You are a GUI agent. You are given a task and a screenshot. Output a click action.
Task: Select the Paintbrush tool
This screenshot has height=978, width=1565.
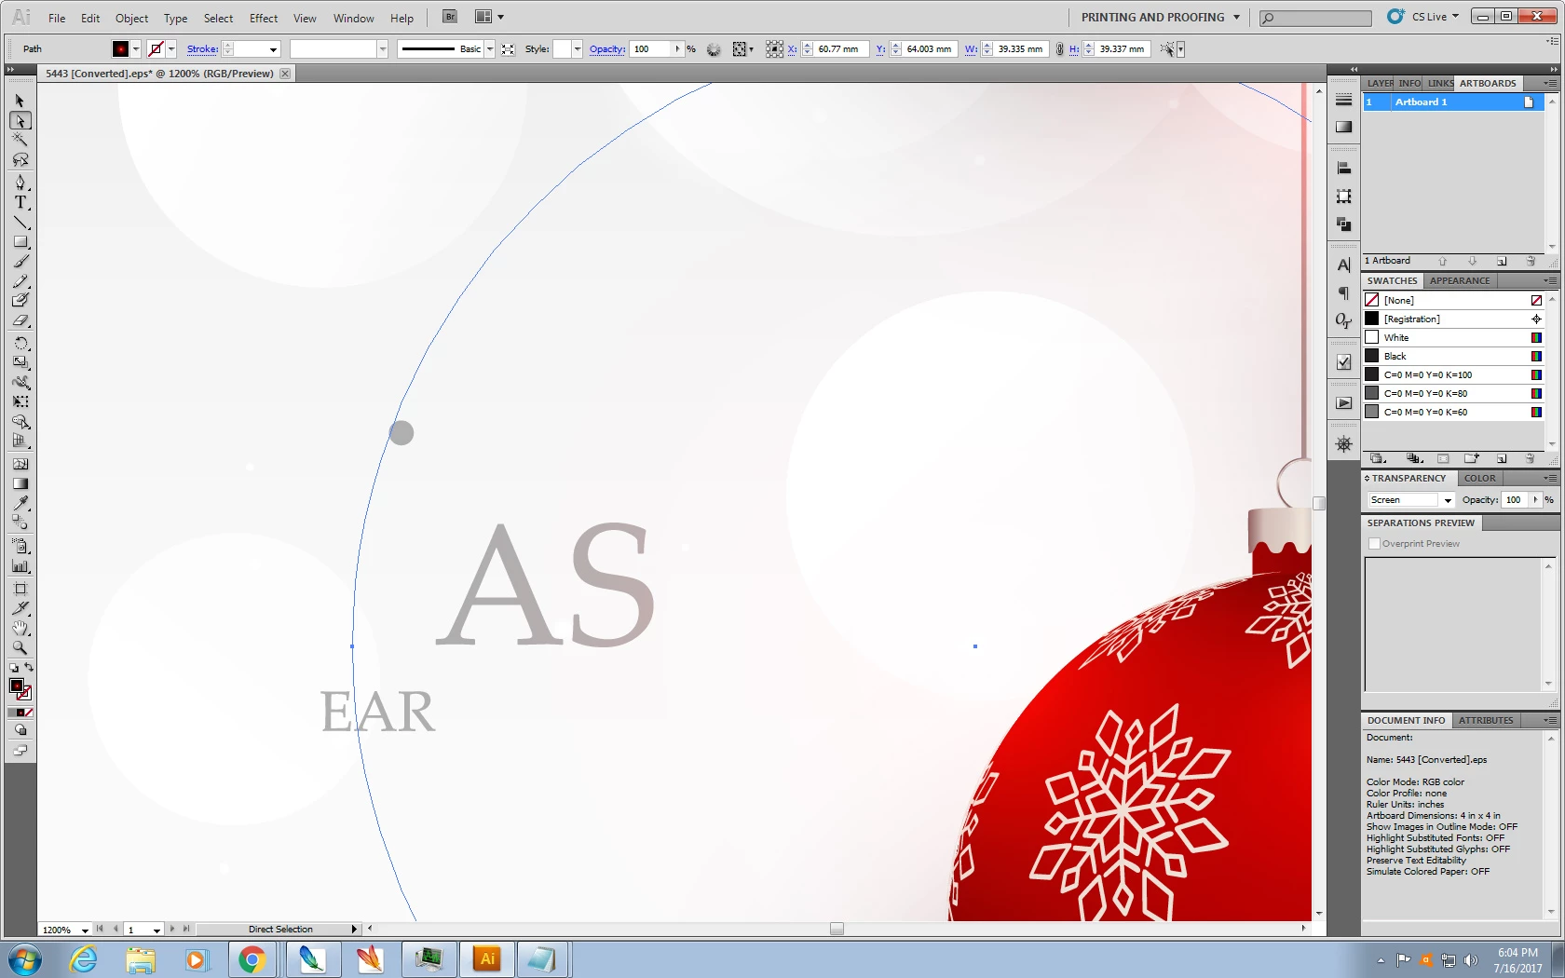pos(20,262)
